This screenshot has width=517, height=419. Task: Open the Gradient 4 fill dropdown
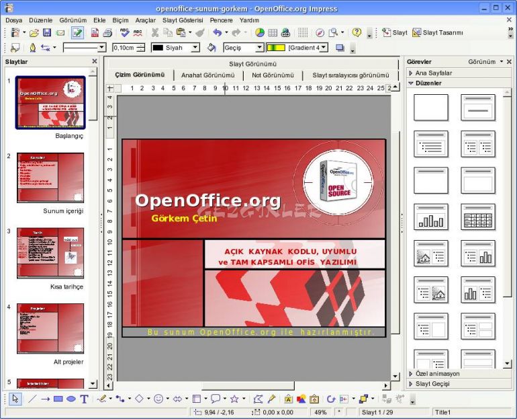324,48
